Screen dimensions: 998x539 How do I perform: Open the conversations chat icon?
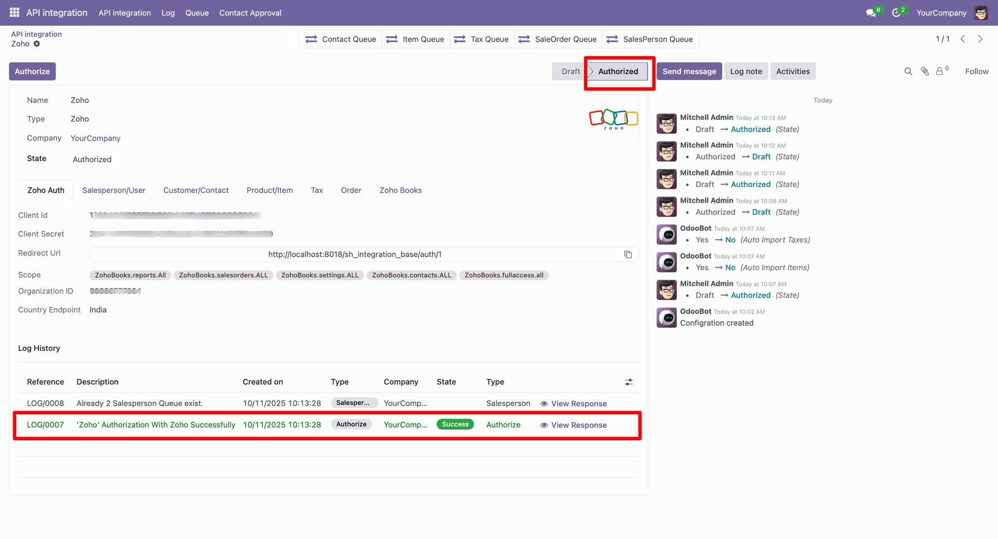pyautogui.click(x=871, y=12)
